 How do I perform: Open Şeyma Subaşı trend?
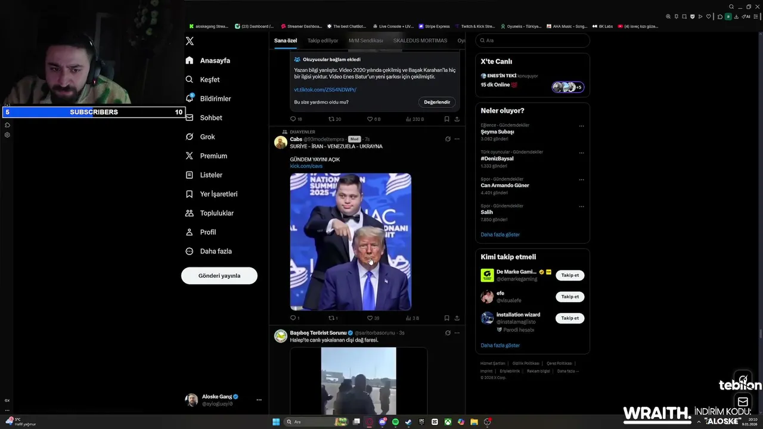click(x=497, y=132)
